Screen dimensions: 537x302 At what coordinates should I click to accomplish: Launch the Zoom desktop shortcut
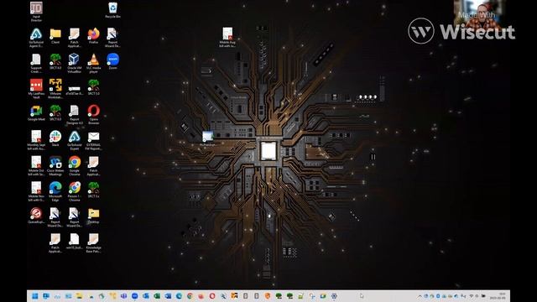click(x=112, y=61)
